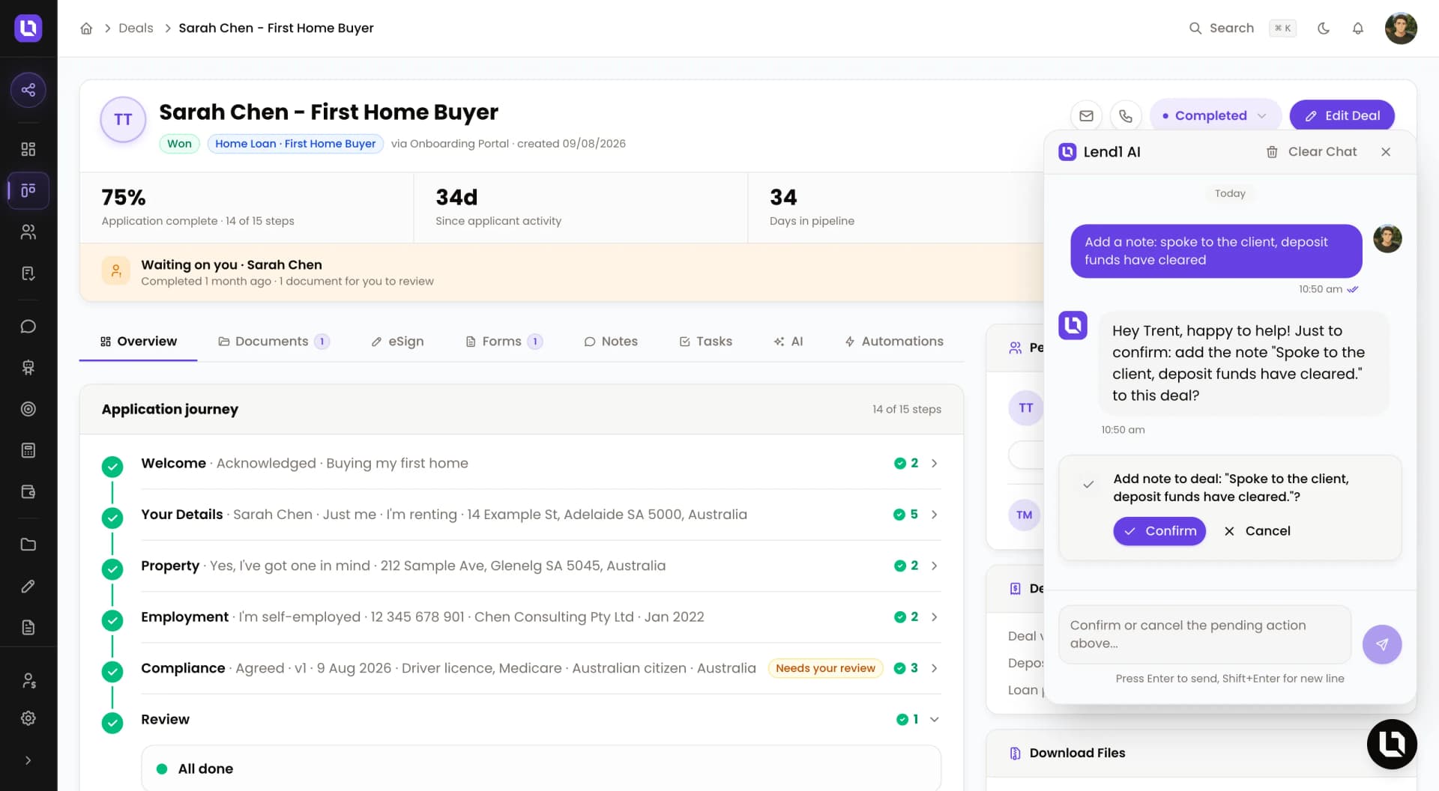Viewport: 1439px width, 791px height.
Task: Expand the Compliance step chevron
Action: tap(935, 668)
